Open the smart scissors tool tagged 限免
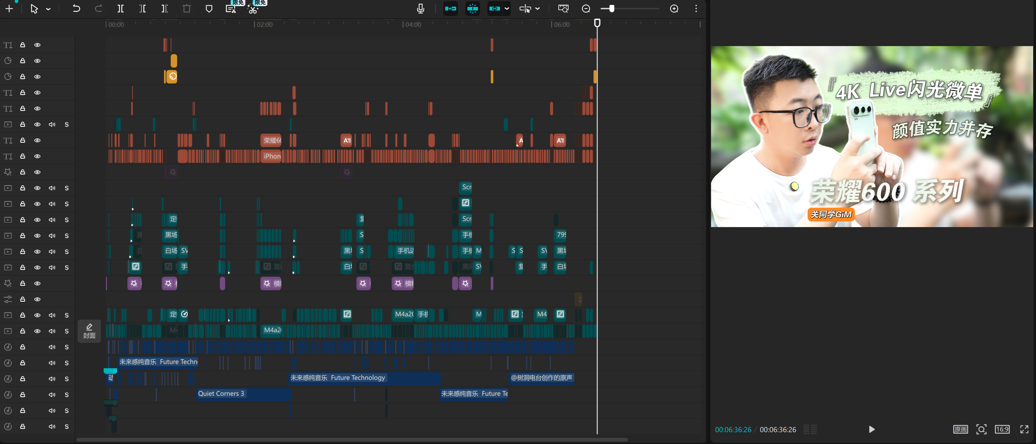This screenshot has width=1036, height=444. 253,9
